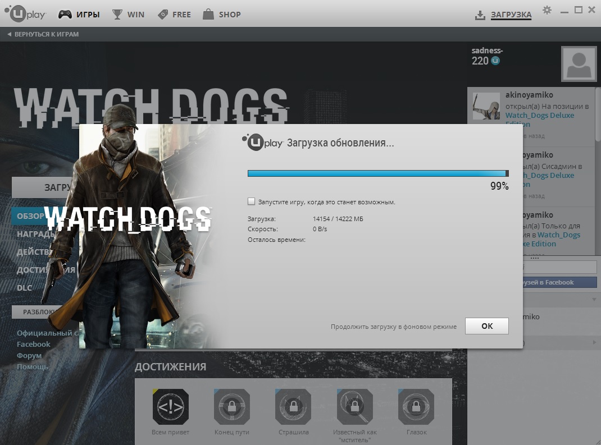The image size is (601, 445).
Task: Click the Uplay logo in the update dialog
Action: click(262, 143)
